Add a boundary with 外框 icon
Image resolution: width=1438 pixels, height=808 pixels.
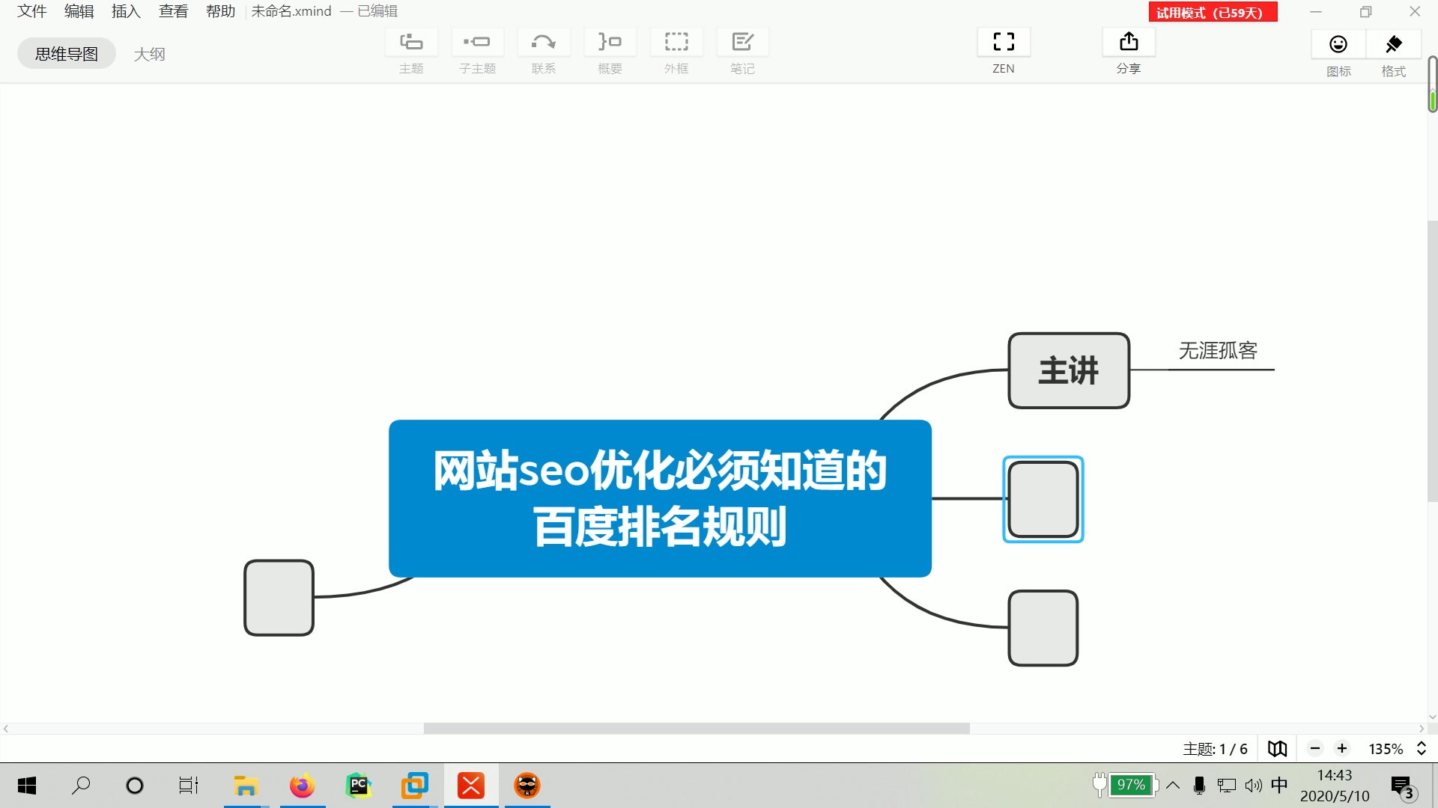coord(676,43)
